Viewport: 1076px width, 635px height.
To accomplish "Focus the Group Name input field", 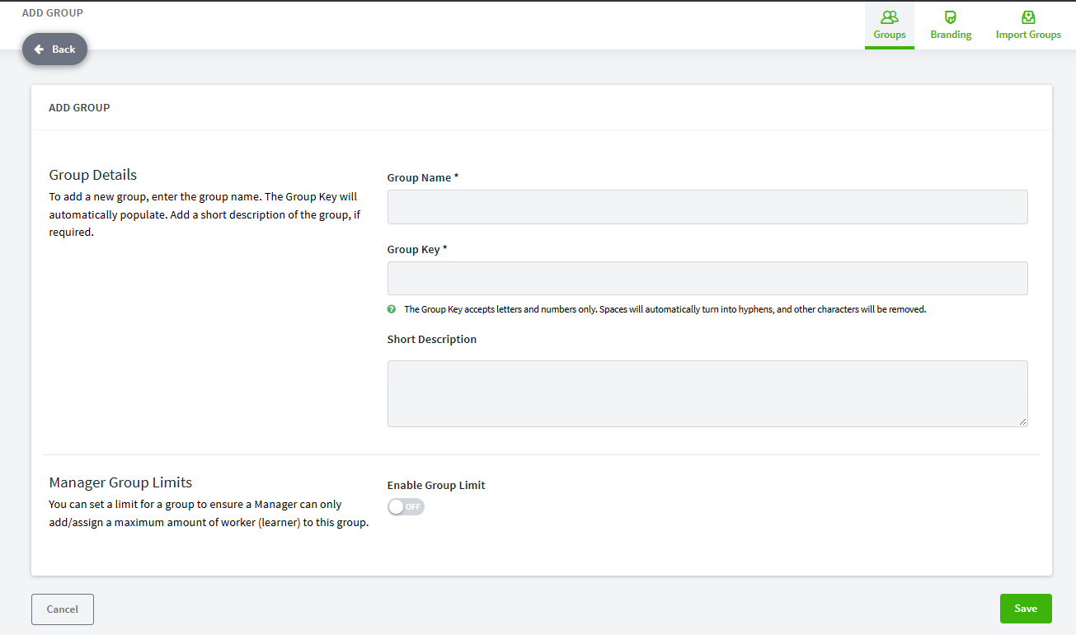I will pos(707,207).
